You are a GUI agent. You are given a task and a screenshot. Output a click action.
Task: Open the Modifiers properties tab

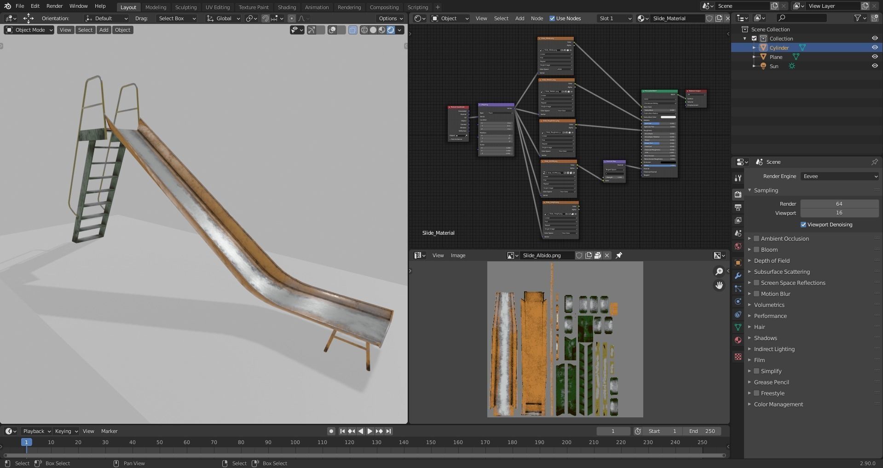tap(738, 276)
